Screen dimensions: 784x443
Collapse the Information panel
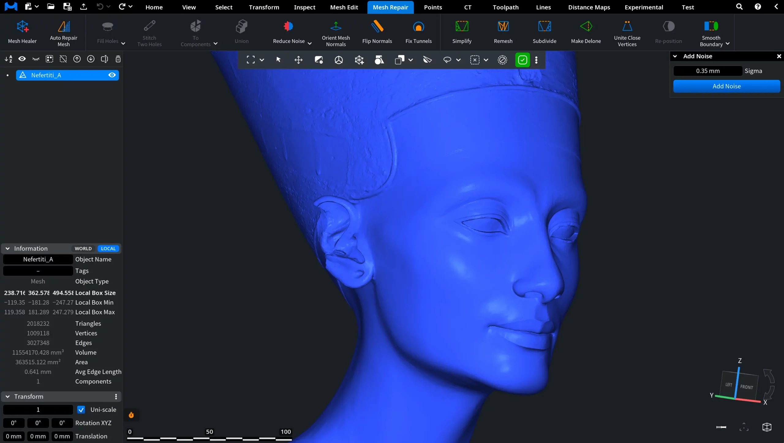[8, 249]
